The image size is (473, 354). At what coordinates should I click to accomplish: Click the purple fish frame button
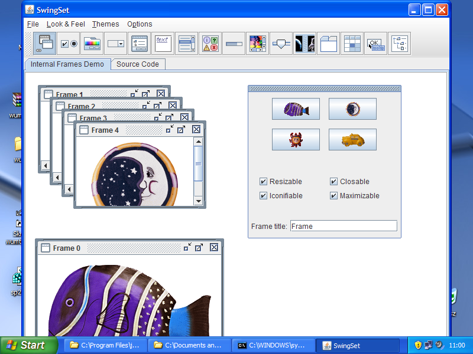[296, 109]
